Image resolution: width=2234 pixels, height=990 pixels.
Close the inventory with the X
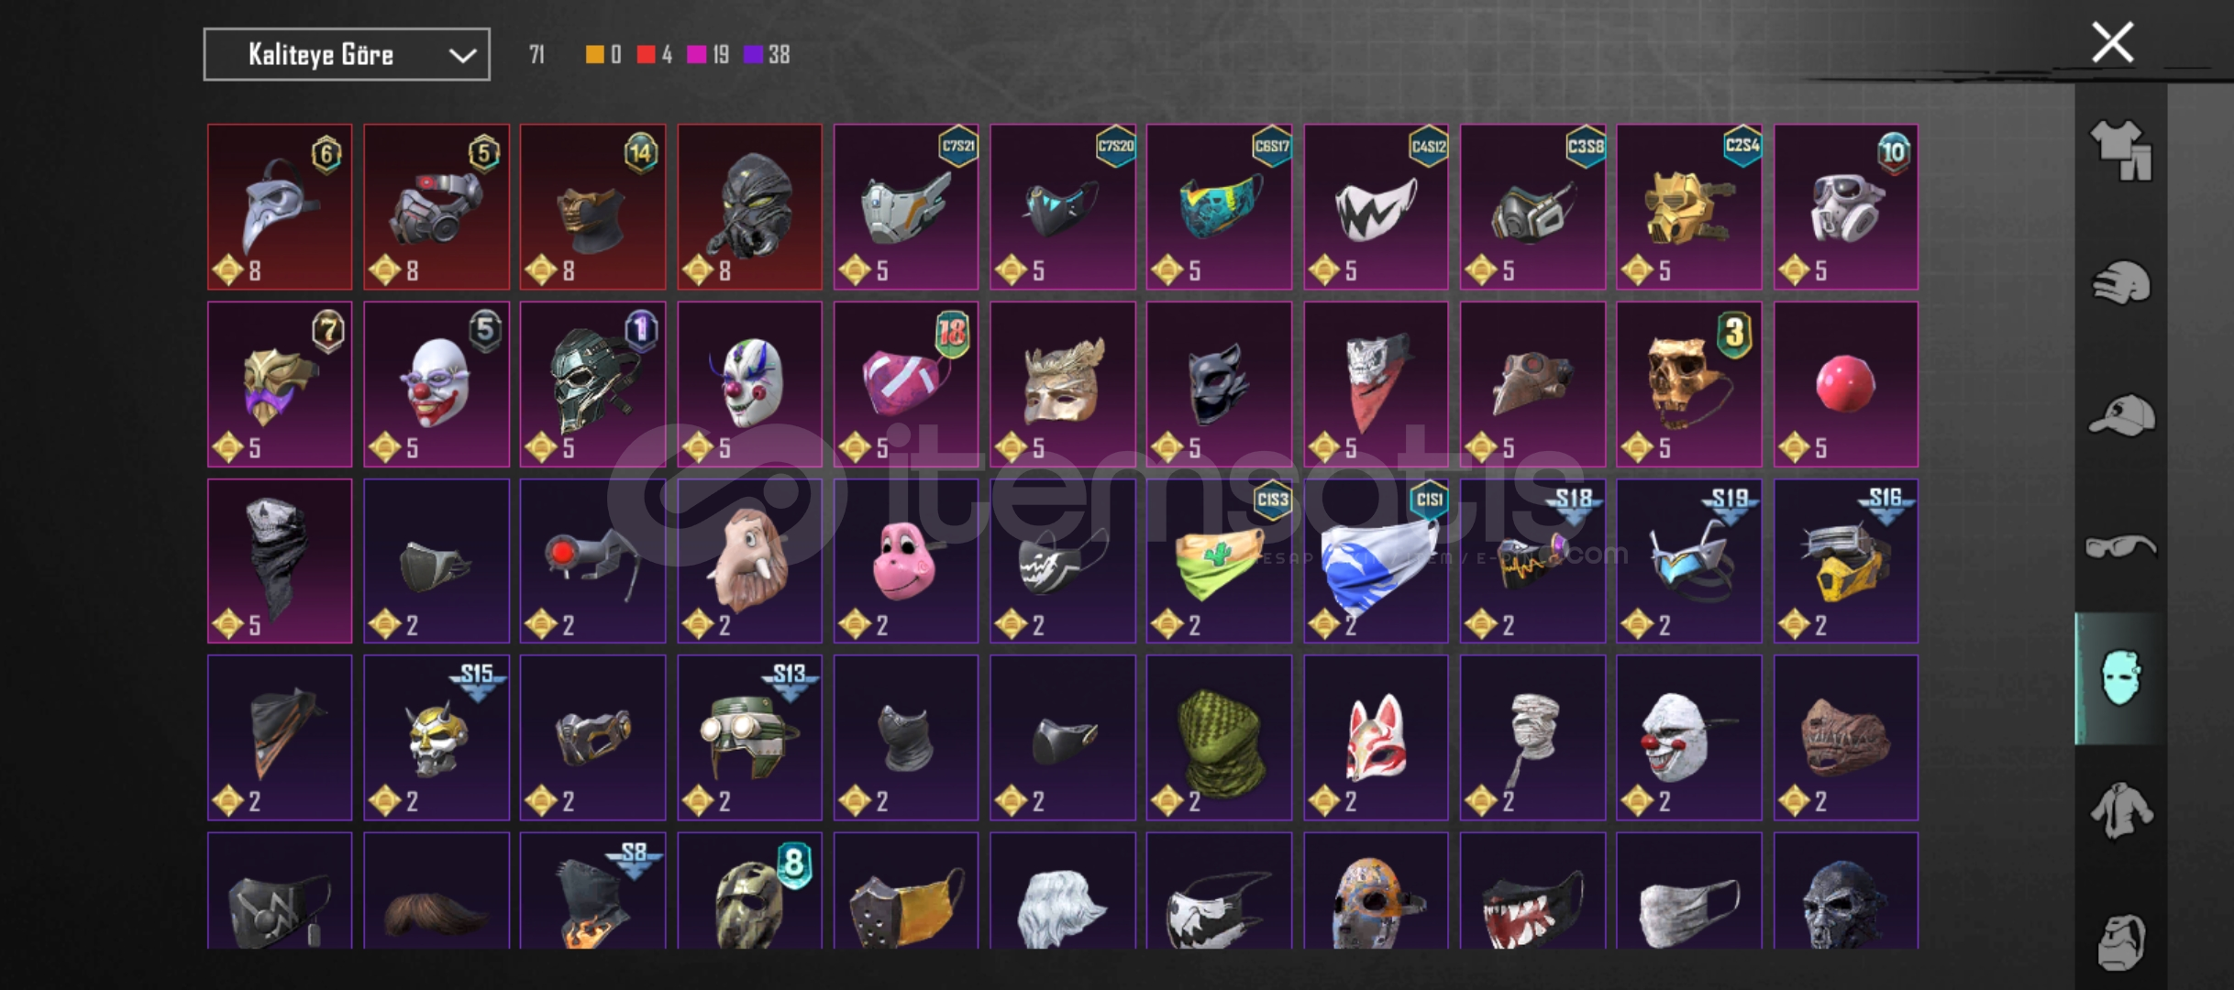(2112, 42)
